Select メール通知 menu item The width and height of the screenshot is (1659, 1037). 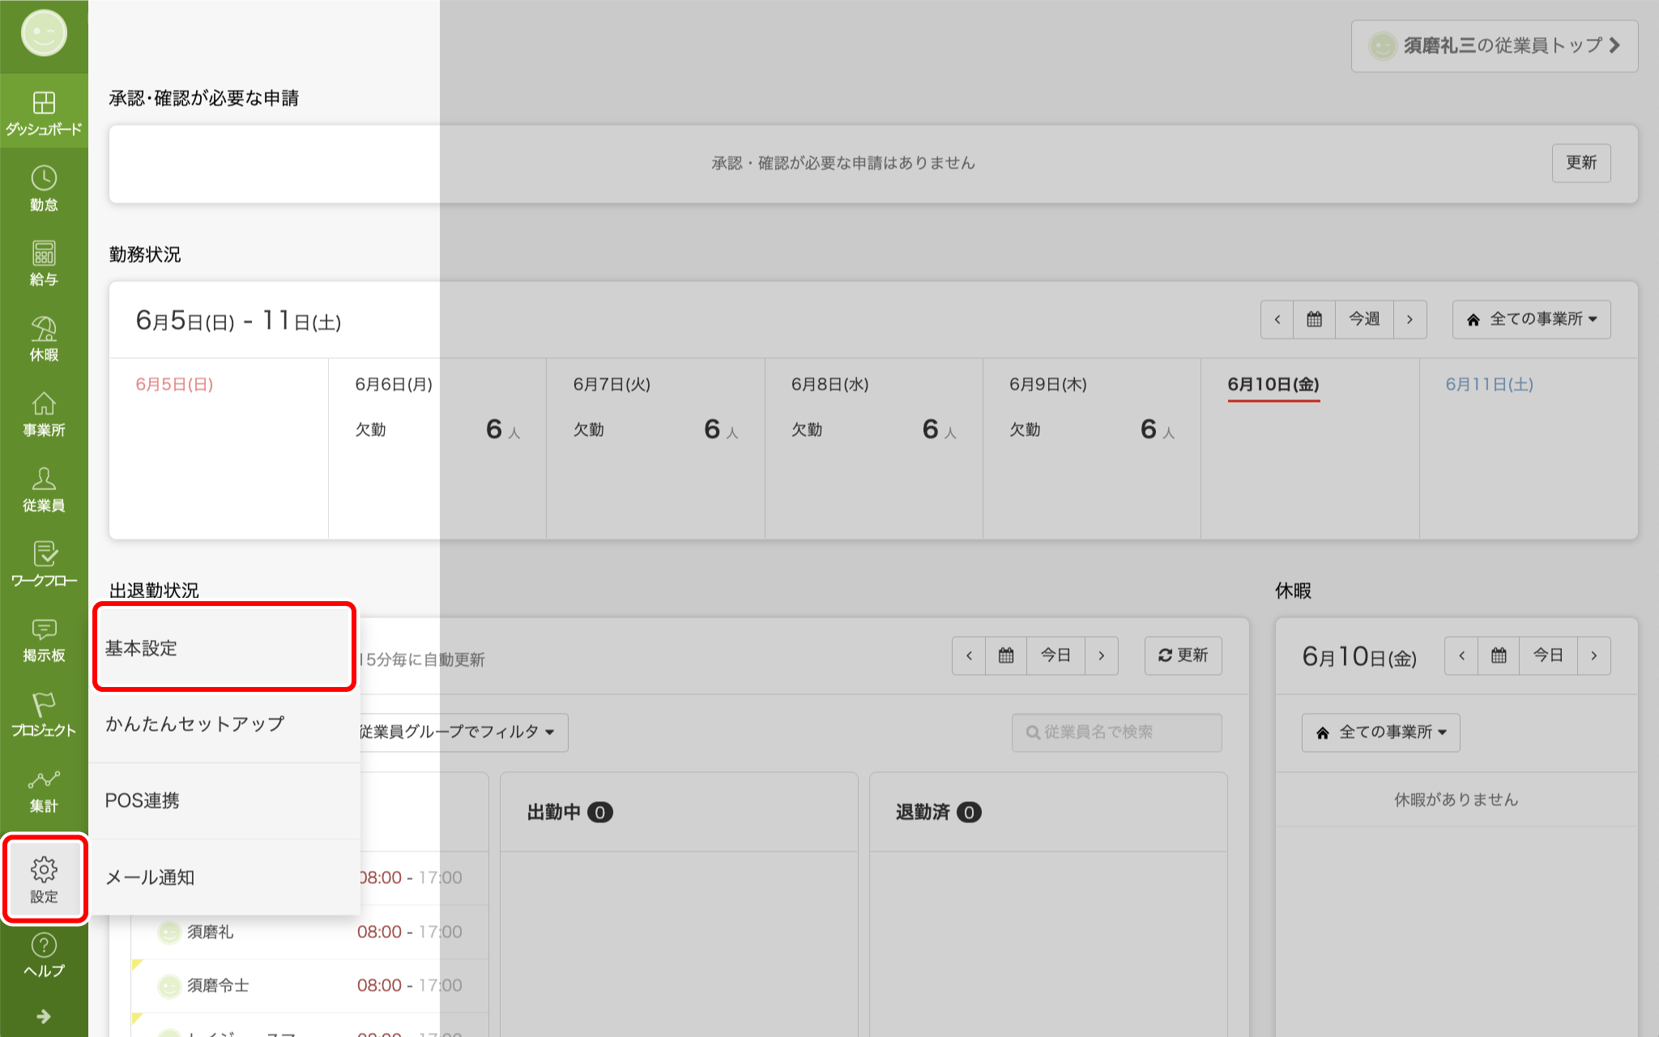pos(224,877)
